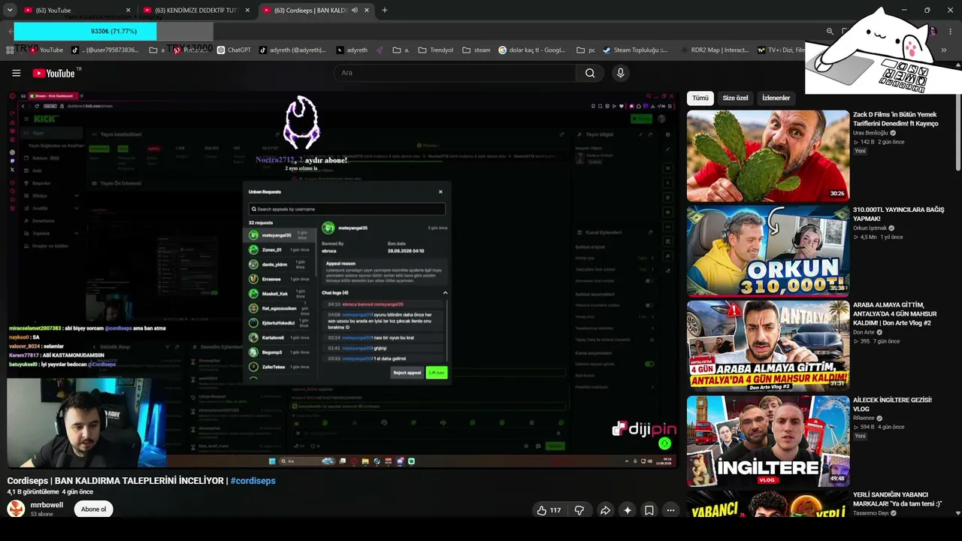This screenshot has width=962, height=541.
Task: Select meteyangal35 row in requests list
Action: pos(280,235)
